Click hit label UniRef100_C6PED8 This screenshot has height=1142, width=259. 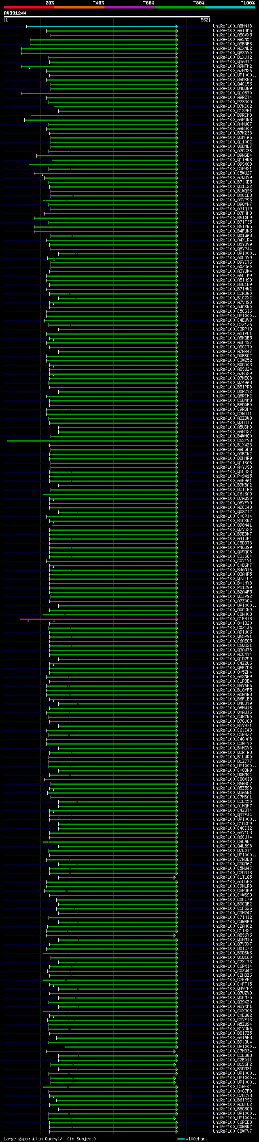click(232, 1123)
